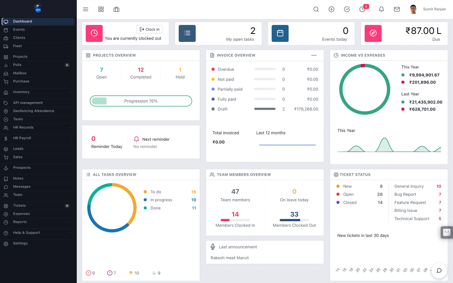
Task: Click the My open tasks list icon
Action: 187,33
